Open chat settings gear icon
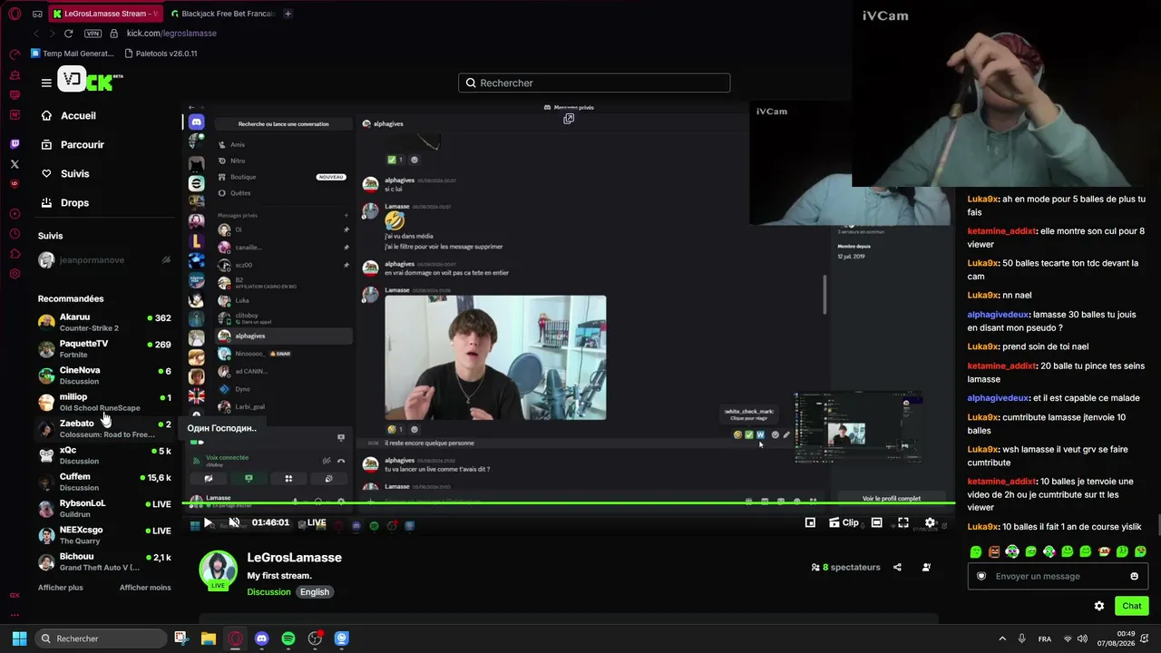 [1099, 606]
